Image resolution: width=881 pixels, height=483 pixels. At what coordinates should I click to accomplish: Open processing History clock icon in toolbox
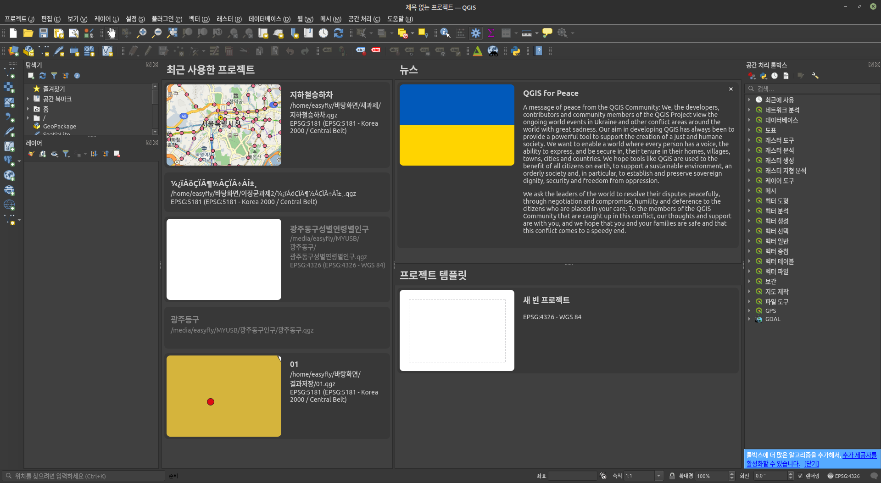(775, 76)
